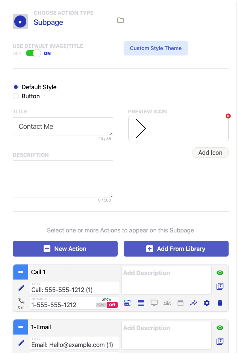Viewport: 238px width, 353px height.
Task: Choose the Button style radio option
Action: coord(16,96)
